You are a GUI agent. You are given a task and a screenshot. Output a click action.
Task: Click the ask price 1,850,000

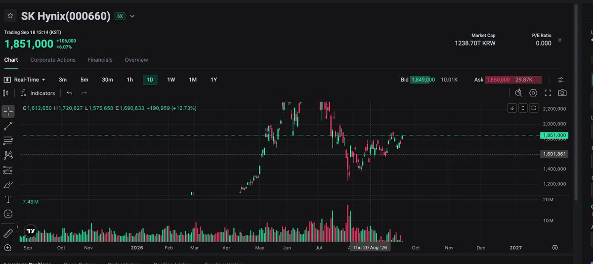tap(498, 80)
